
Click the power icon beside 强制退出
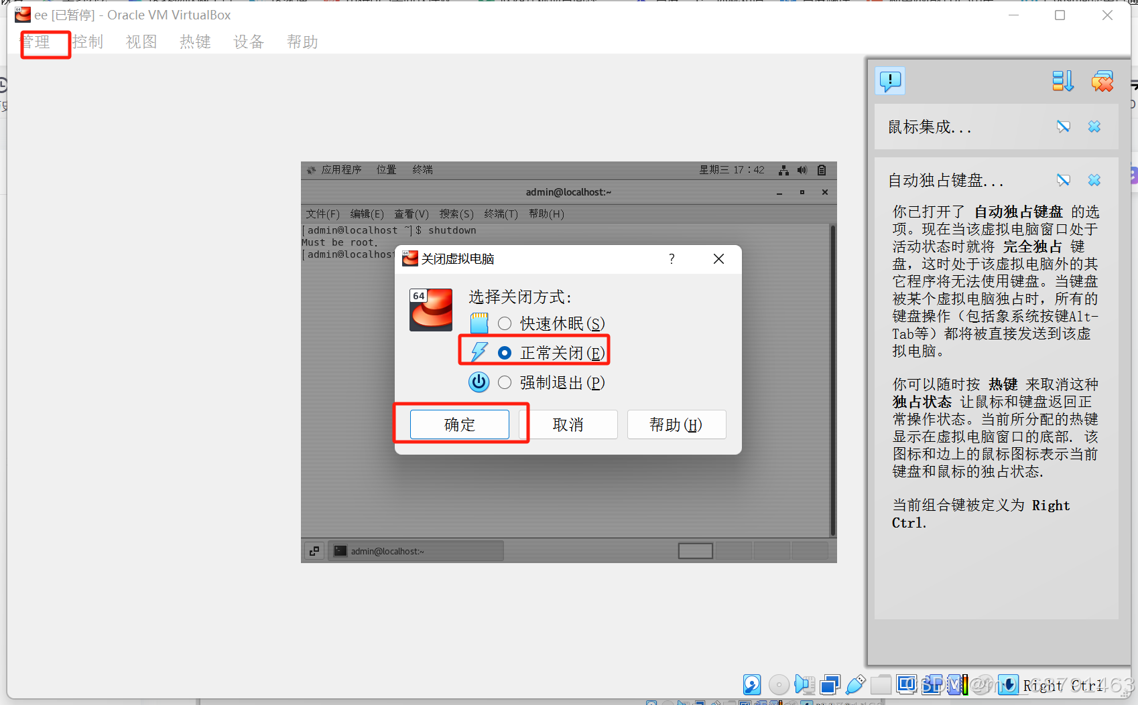(479, 382)
